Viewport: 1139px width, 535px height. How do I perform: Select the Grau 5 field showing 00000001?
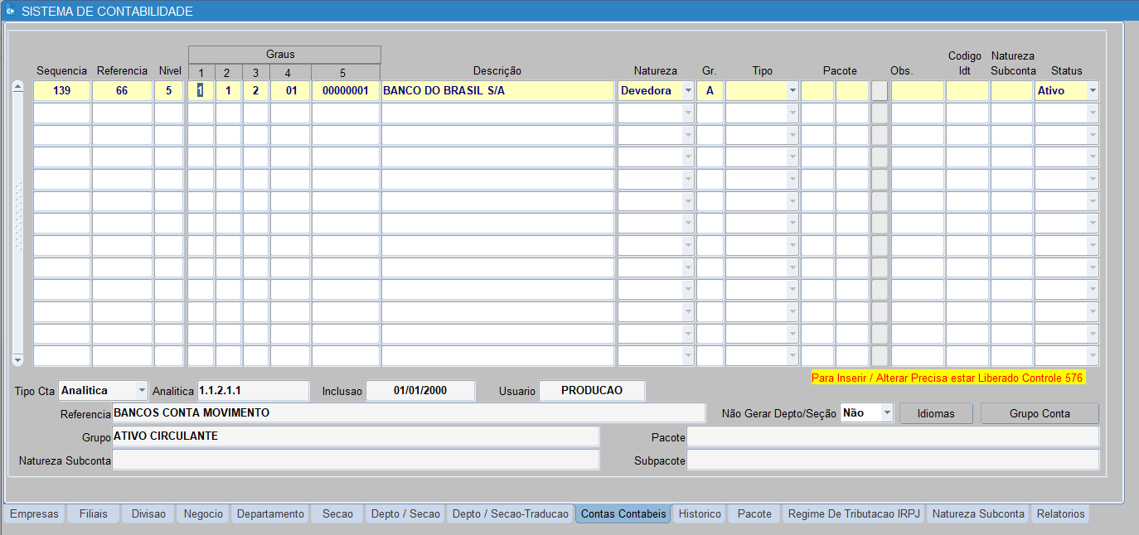[x=345, y=91]
